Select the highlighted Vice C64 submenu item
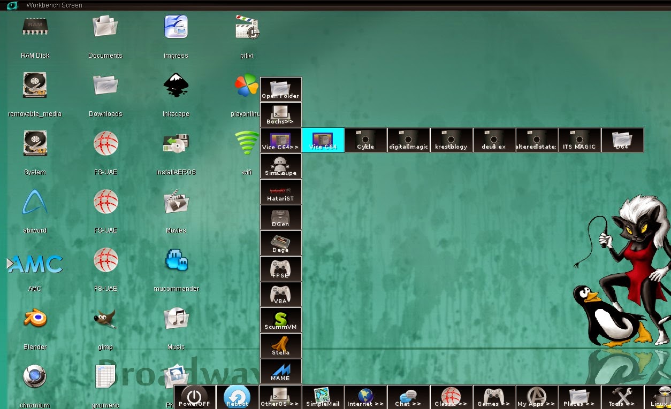671x409 pixels. (x=323, y=140)
